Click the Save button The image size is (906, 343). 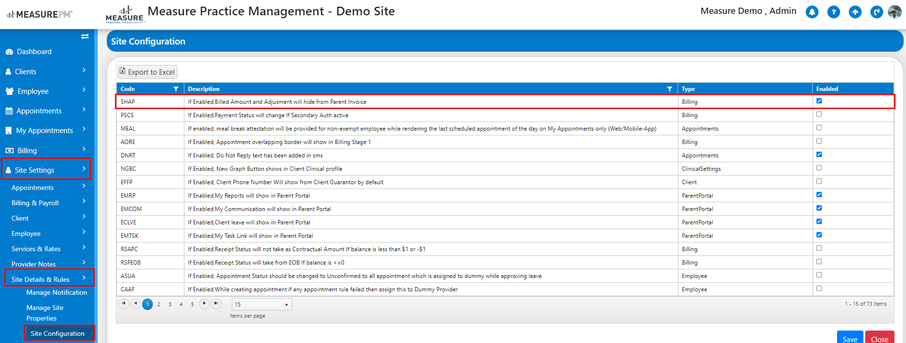tap(850, 338)
